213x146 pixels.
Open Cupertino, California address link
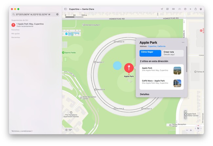tap(157, 46)
